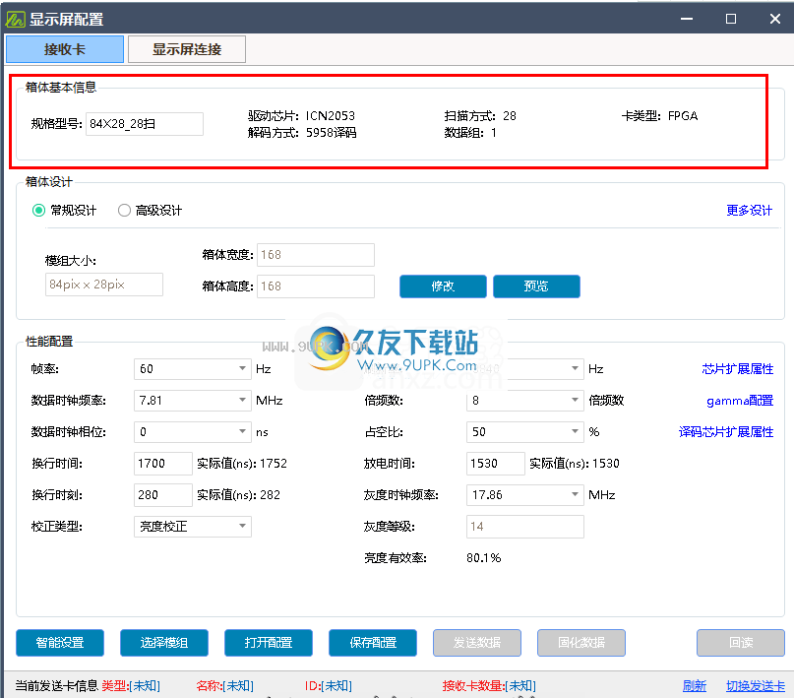Click the 发送数据 button
Image resolution: width=794 pixels, height=698 pixels.
click(x=477, y=642)
